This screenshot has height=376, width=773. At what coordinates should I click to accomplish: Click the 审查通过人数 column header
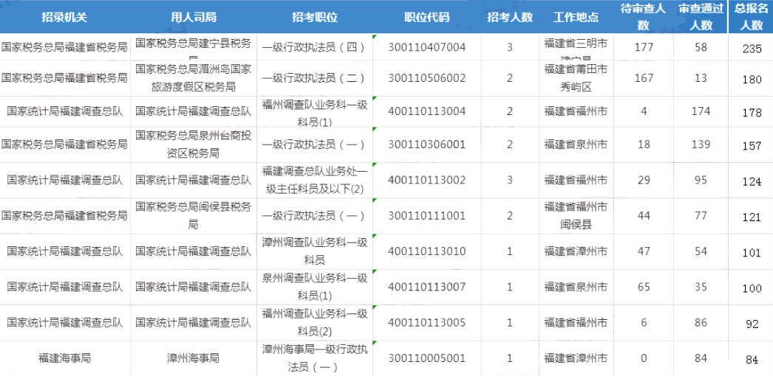pyautogui.click(x=700, y=17)
